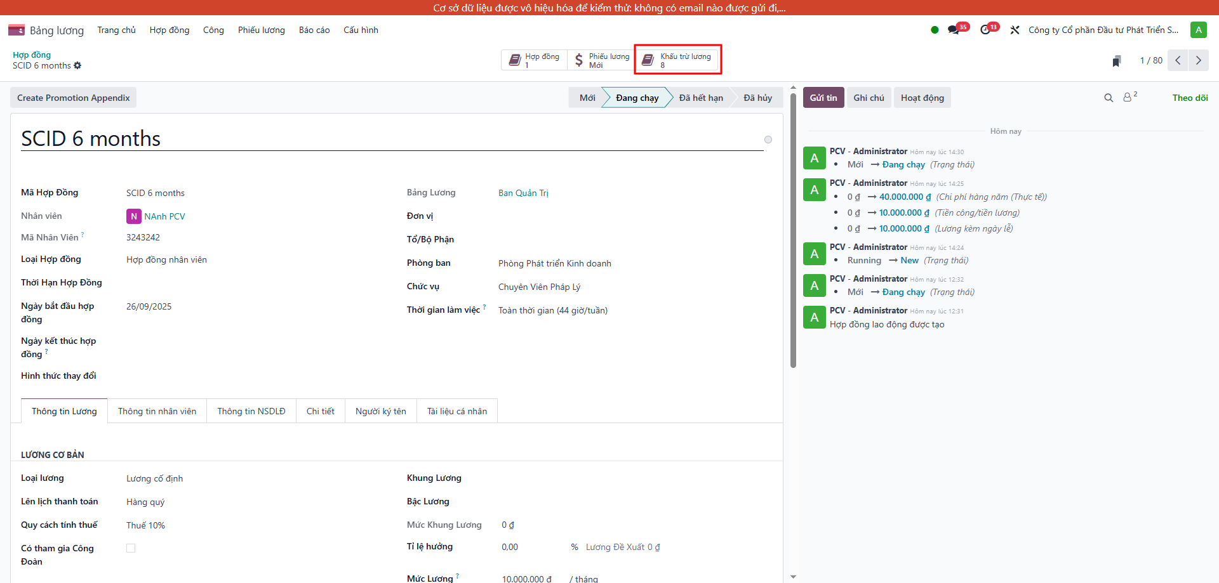
Task: Toggle the Có tham gia Công Đoàn checkbox
Action: tap(131, 548)
